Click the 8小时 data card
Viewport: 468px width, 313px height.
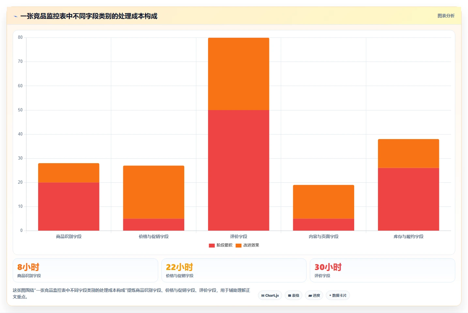(x=85, y=270)
